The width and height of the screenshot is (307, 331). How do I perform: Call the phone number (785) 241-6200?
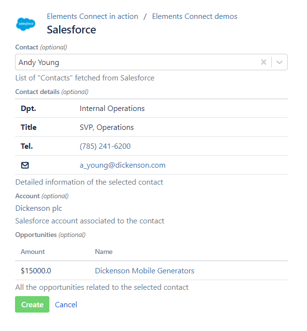105,146
